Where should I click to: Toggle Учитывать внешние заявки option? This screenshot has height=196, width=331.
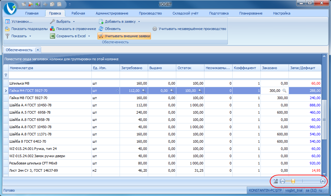(124, 36)
